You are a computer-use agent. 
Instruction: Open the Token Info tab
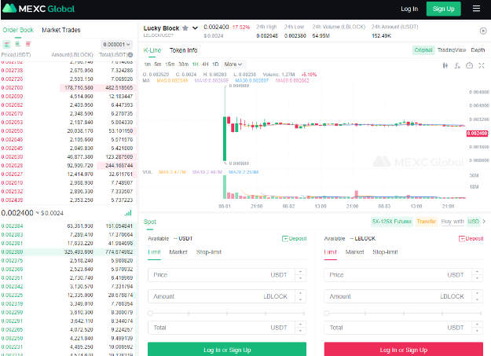click(x=183, y=50)
